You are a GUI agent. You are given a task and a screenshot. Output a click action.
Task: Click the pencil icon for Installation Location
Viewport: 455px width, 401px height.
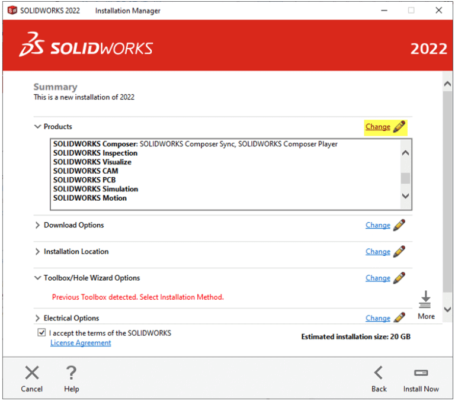pos(399,252)
